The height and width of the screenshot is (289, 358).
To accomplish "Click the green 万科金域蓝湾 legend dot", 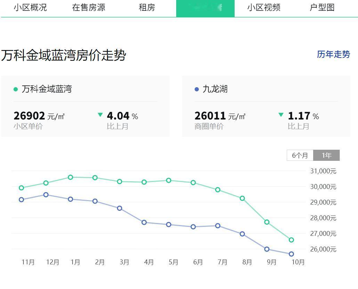I will pyautogui.click(x=16, y=89).
